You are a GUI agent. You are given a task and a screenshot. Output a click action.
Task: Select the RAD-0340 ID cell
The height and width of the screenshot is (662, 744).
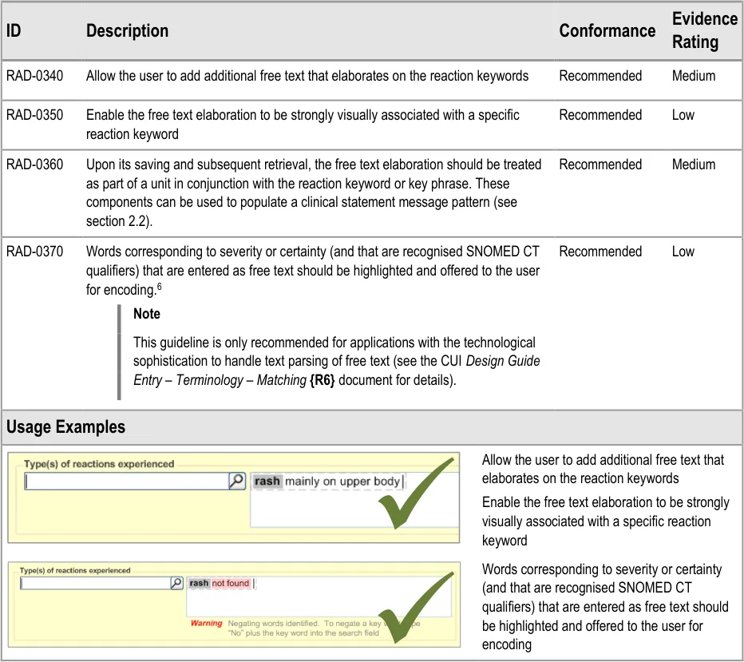pos(34,76)
